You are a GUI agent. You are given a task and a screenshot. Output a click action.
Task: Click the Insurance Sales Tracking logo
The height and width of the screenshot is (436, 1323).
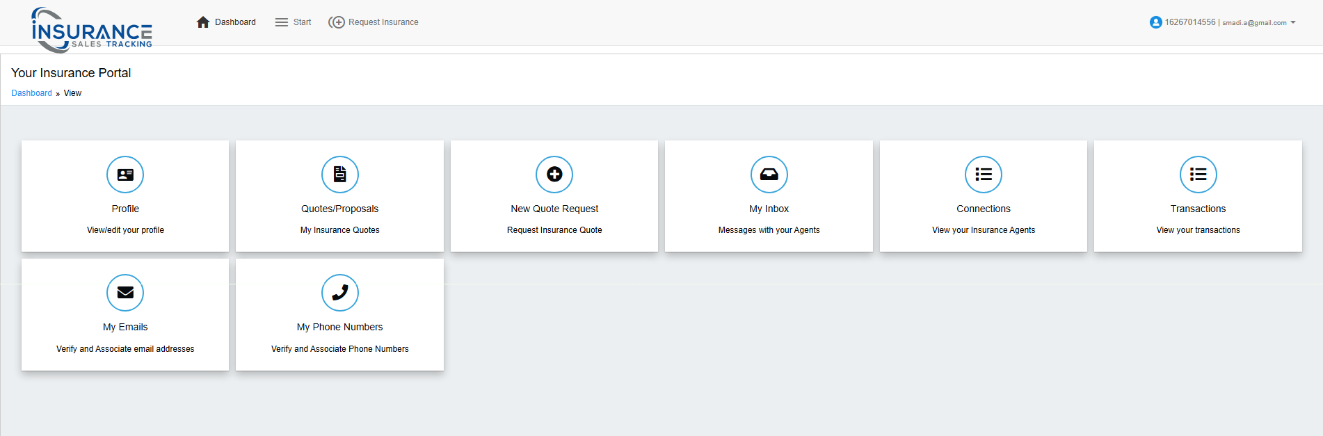92,31
